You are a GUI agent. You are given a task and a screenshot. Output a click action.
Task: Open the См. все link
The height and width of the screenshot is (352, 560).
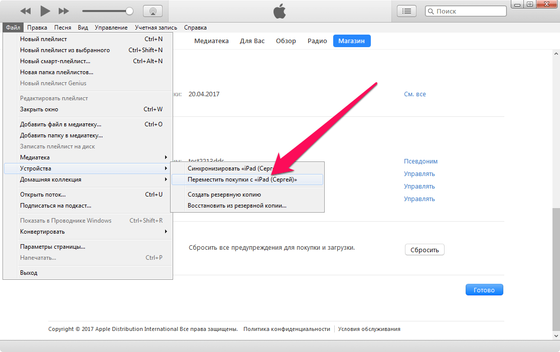tap(414, 94)
